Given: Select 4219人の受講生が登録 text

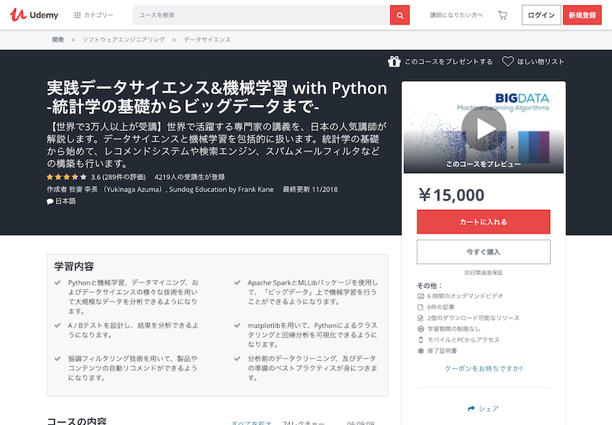Looking at the screenshot, I should click(x=190, y=177).
